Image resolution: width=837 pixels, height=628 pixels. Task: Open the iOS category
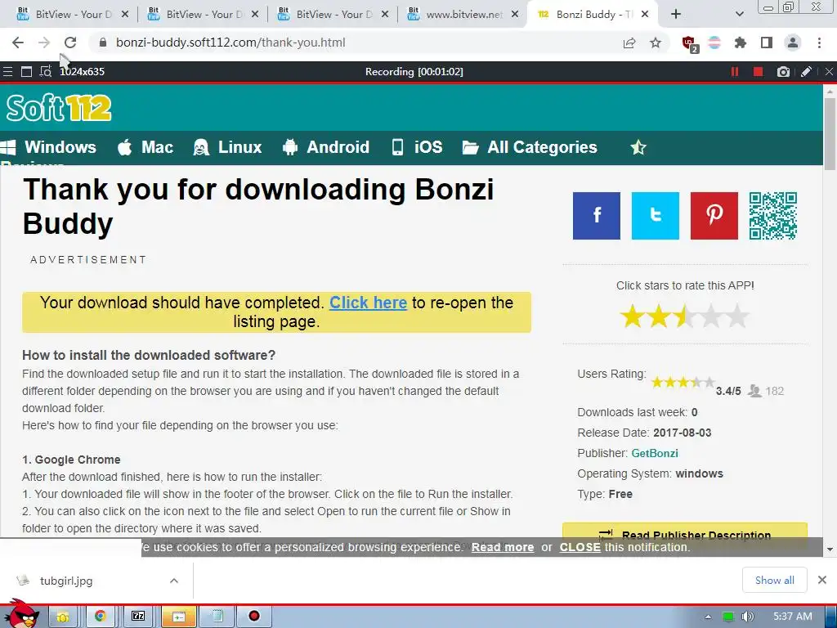(417, 147)
